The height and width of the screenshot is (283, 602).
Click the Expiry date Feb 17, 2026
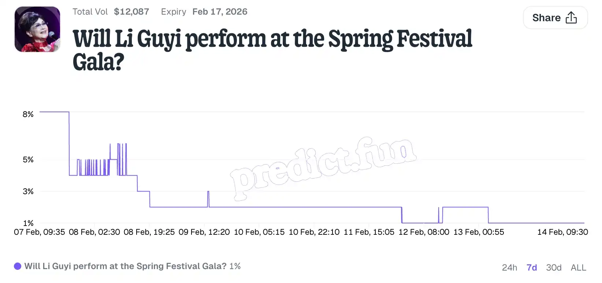(220, 12)
